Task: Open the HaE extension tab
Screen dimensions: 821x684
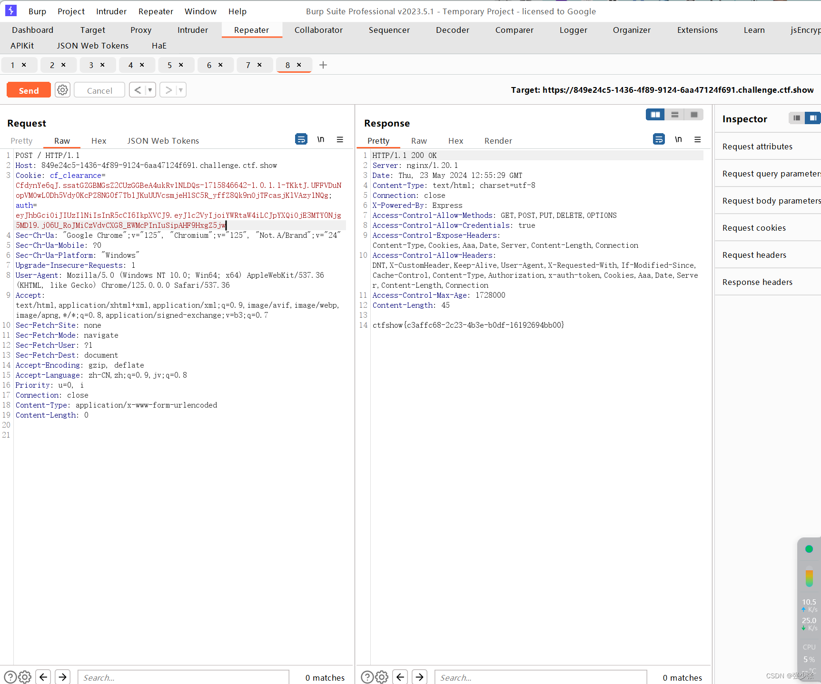Action: tap(159, 46)
